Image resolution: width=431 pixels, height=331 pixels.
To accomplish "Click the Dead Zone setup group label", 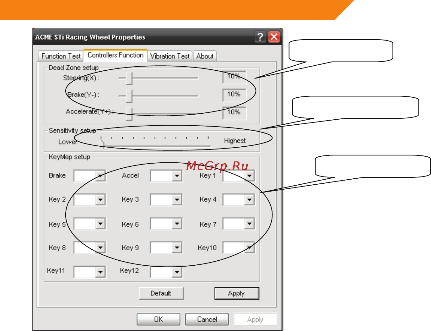I will 73,68.
